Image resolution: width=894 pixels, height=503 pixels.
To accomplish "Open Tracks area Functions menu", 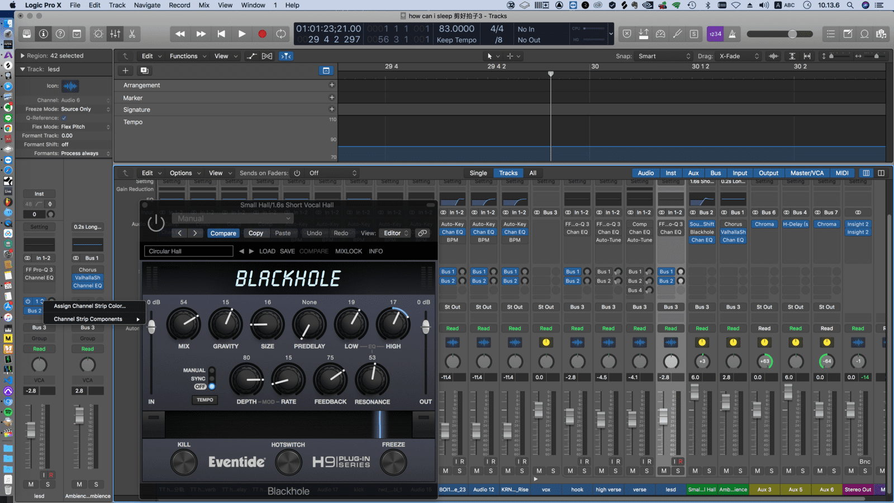I will [188, 56].
